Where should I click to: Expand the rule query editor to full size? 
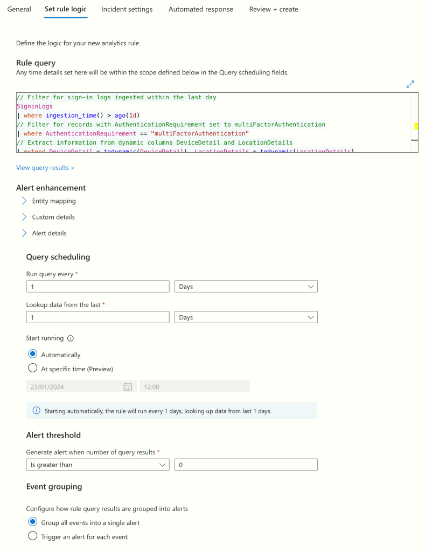tap(410, 84)
